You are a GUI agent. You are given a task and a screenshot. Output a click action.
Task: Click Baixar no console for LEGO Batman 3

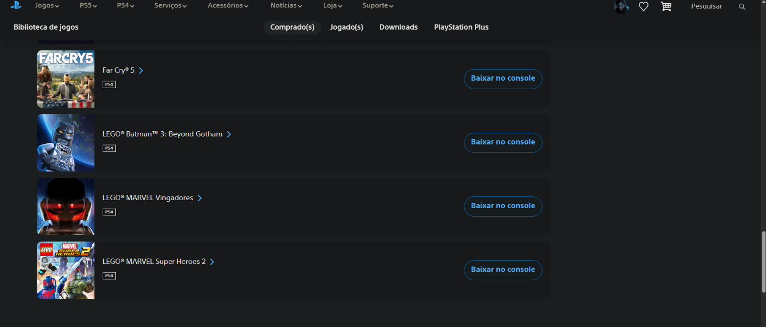click(503, 142)
